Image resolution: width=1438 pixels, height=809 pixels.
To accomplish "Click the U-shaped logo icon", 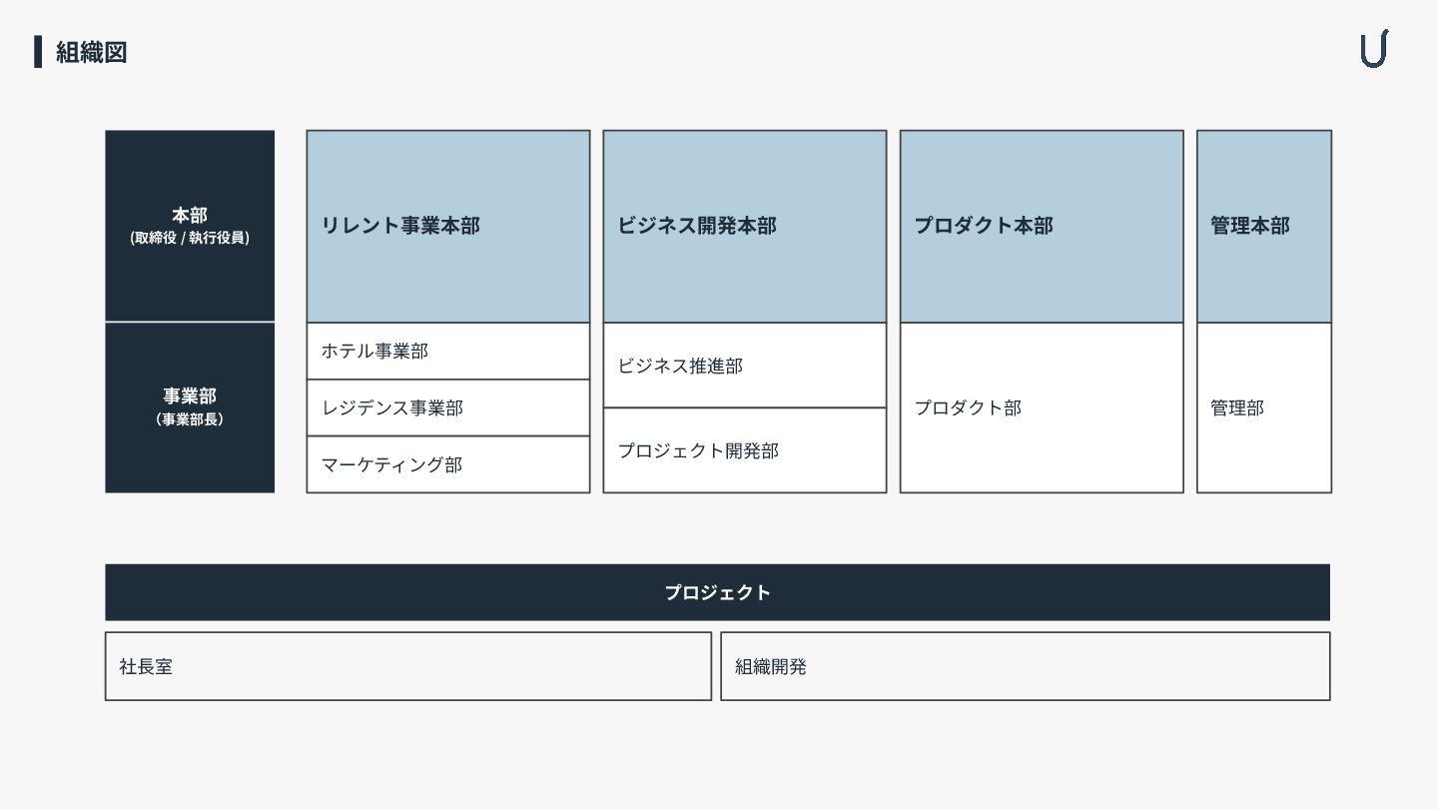I will pos(1373,49).
